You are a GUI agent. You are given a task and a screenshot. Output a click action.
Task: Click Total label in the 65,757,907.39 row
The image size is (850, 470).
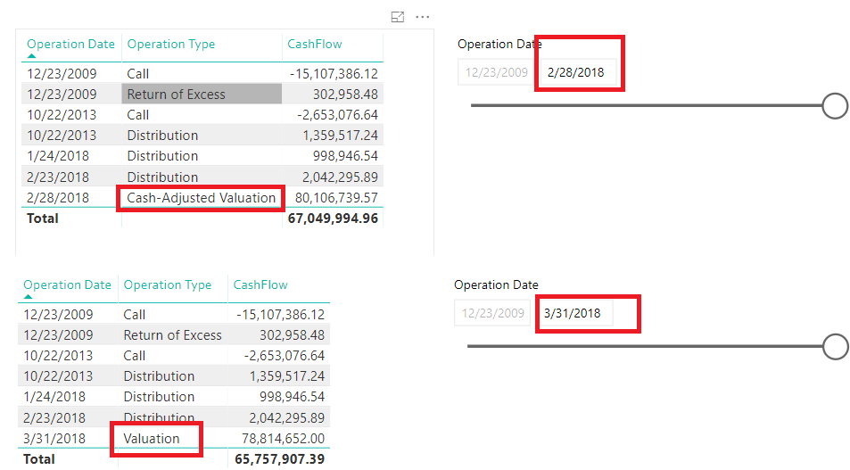[x=39, y=459]
